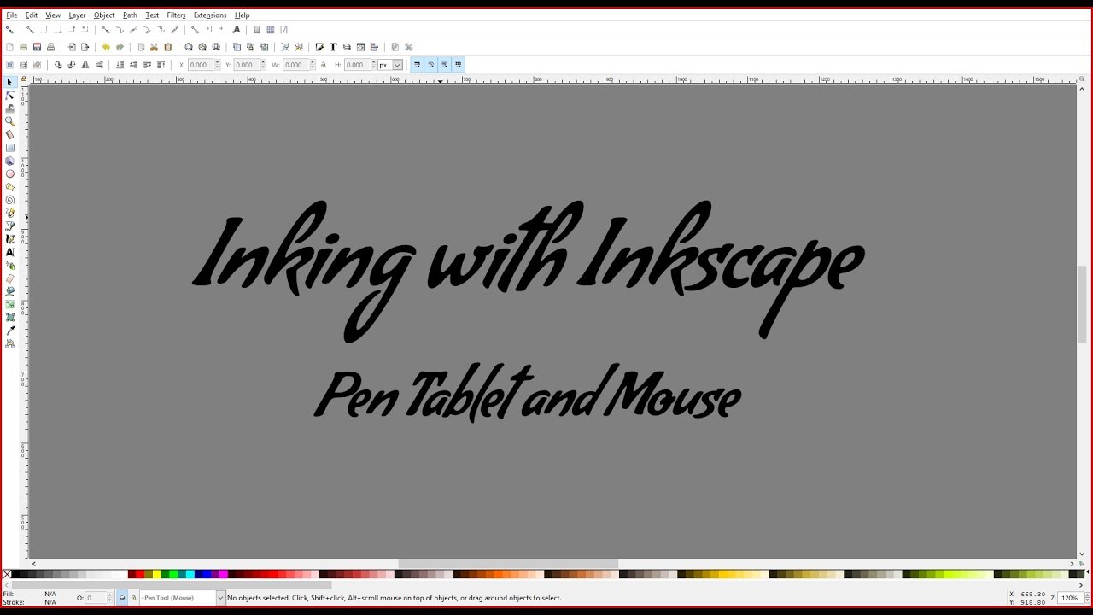
Task: Activate the Calligraphy tool
Action: pyautogui.click(x=9, y=239)
